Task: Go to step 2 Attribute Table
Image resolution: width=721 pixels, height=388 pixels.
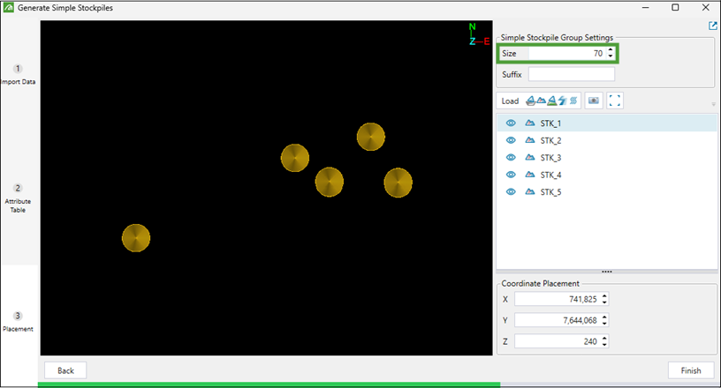Action: 18,198
